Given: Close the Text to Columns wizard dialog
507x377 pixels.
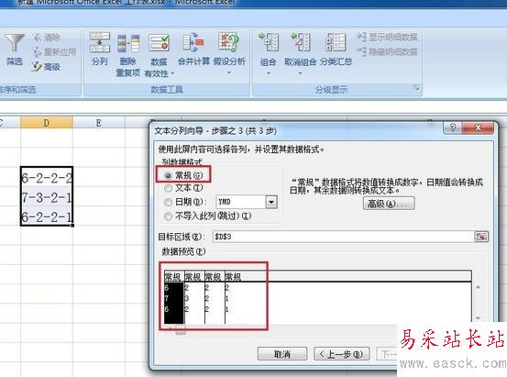Looking at the screenshot, I should tap(478, 128).
